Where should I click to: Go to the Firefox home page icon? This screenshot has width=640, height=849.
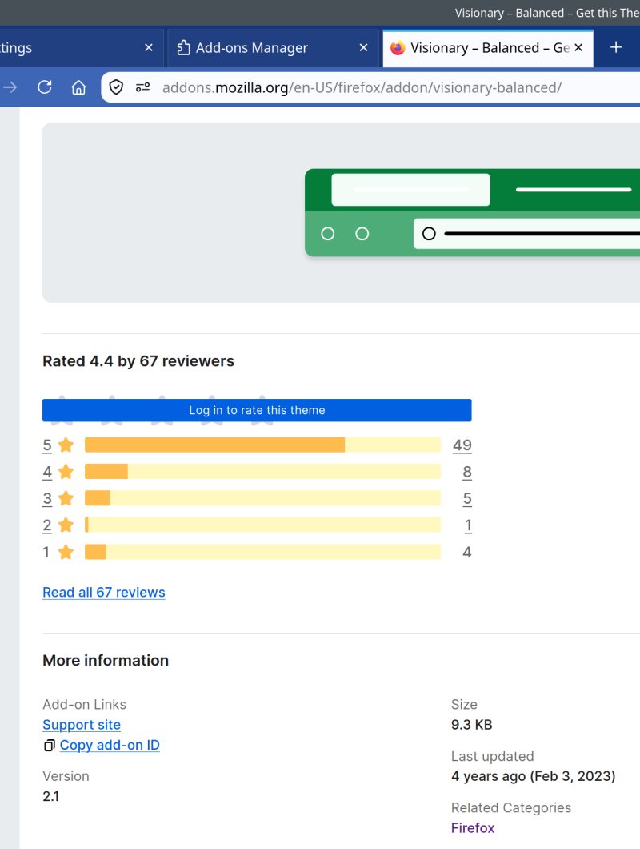(78, 87)
